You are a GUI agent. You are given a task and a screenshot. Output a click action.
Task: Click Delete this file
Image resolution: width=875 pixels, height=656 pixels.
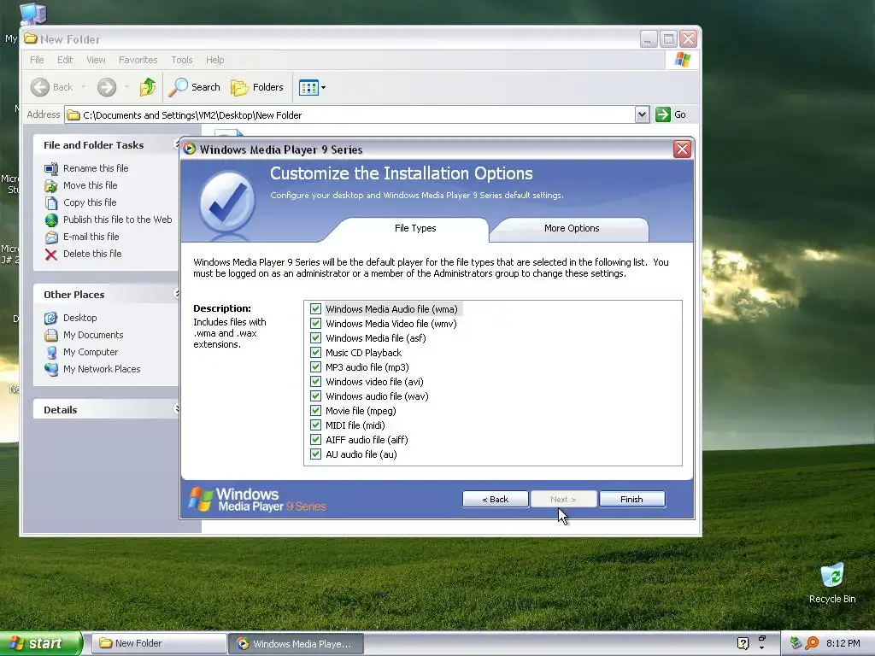click(x=92, y=253)
